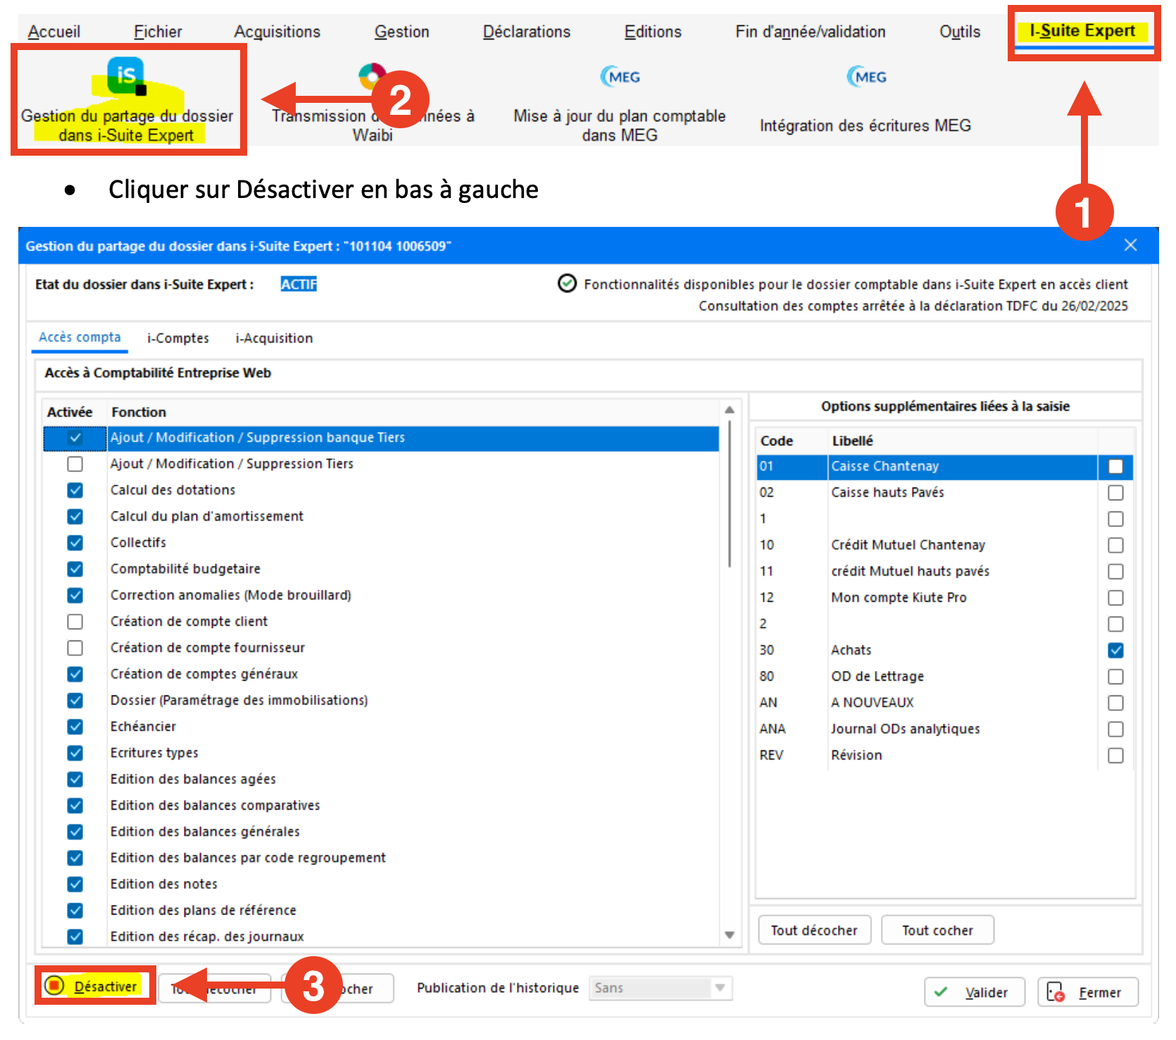Click the green checkmark on Valider

(941, 992)
